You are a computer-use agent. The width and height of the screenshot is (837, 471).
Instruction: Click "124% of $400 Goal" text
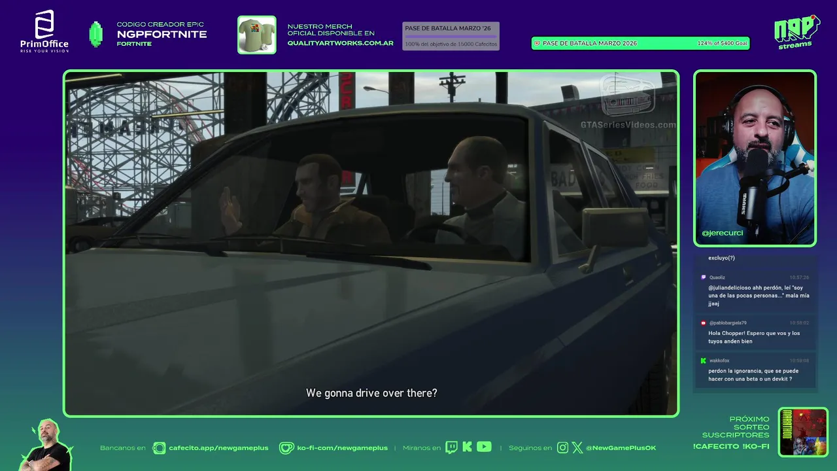pos(722,43)
